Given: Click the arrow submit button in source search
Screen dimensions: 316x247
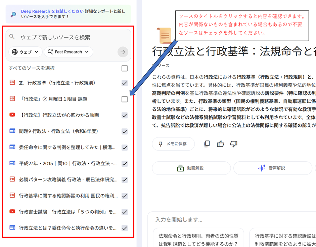Looking at the screenshot, I should [x=123, y=52].
